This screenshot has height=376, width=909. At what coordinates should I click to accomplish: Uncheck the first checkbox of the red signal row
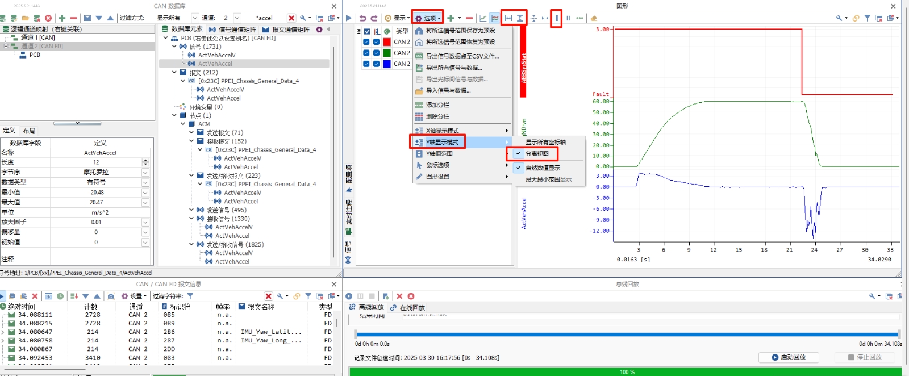tap(366, 42)
